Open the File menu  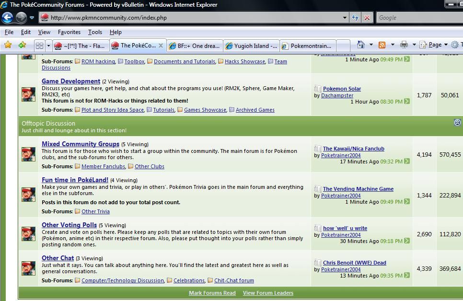(9, 32)
